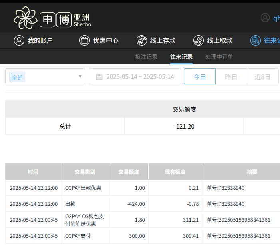280x245 pixels.
Task: Click the transaction records document icon
Action: pos(255,40)
